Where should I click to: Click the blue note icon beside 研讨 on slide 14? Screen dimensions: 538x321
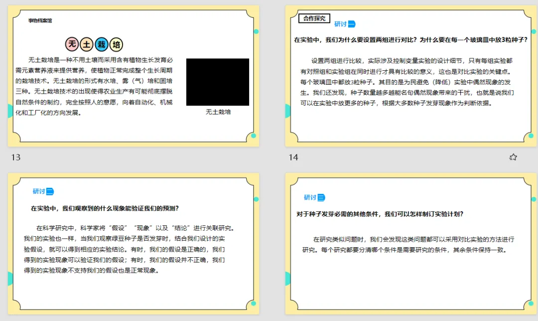[352, 24]
